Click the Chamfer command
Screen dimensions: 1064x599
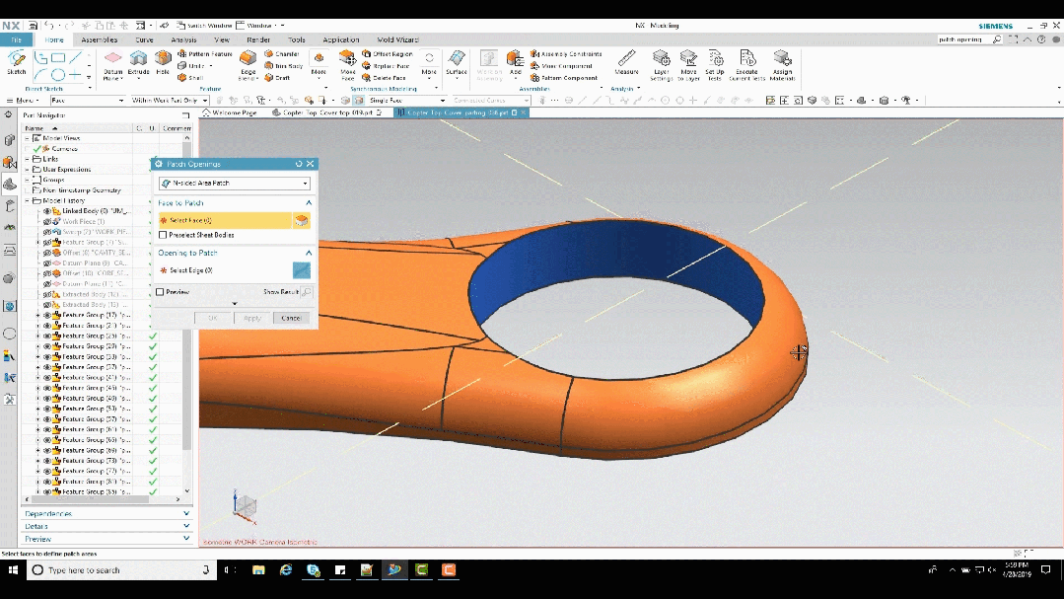coord(282,54)
